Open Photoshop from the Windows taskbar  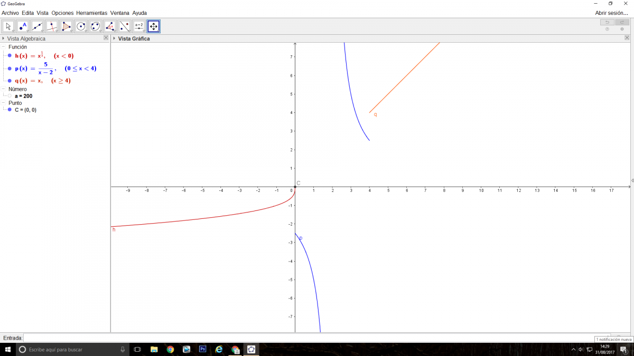click(202, 349)
